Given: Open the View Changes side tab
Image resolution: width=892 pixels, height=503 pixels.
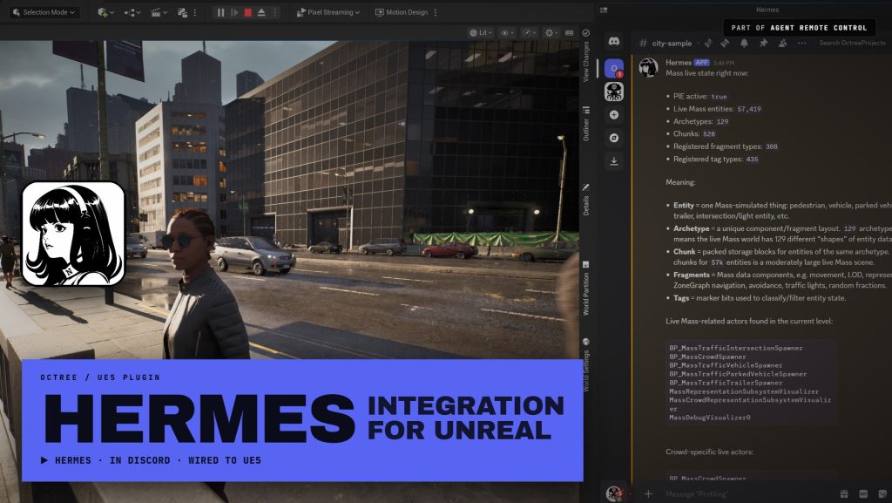Looking at the screenshot, I should pyautogui.click(x=586, y=61).
